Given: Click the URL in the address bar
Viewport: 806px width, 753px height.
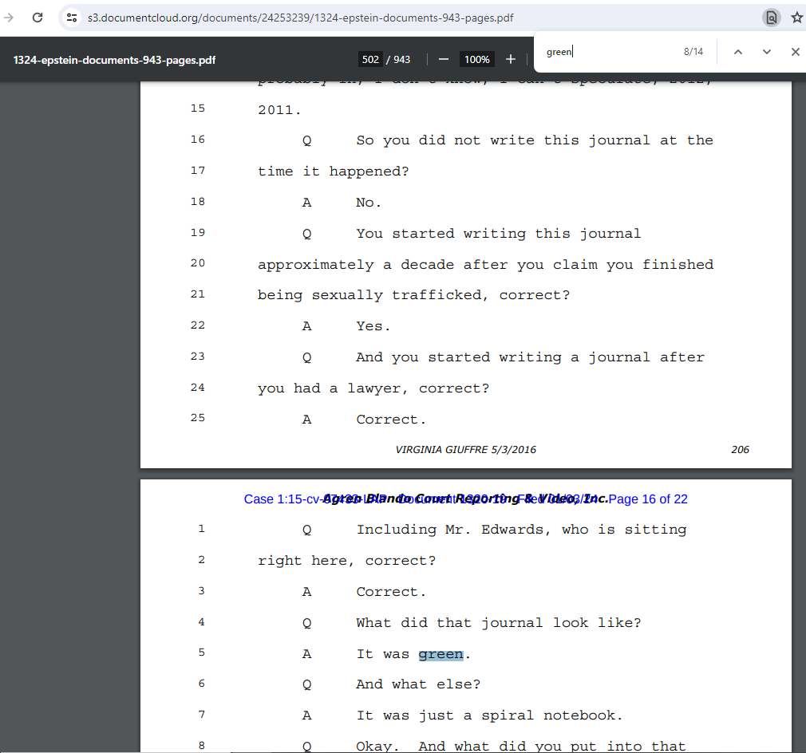Looking at the screenshot, I should coord(300,18).
